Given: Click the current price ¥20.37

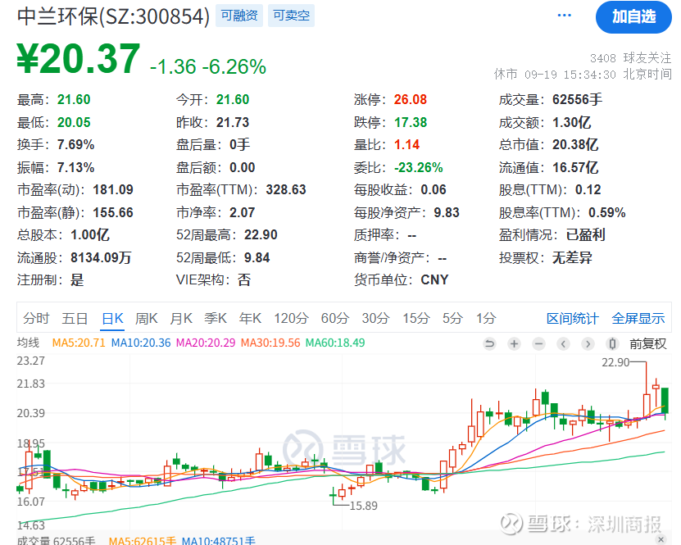Looking at the screenshot, I should click(79, 59).
